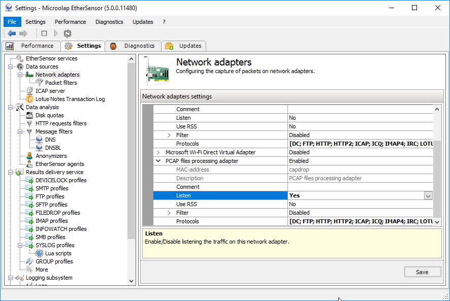
Task: Switch to the Diagnostics tab
Action: 133,46
